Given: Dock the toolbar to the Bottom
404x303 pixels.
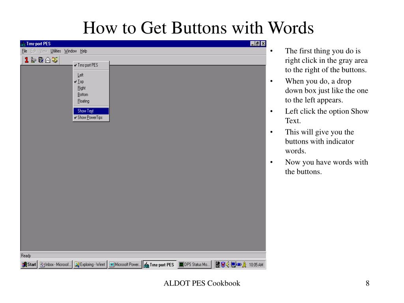Looking at the screenshot, I should [x=91, y=95].
